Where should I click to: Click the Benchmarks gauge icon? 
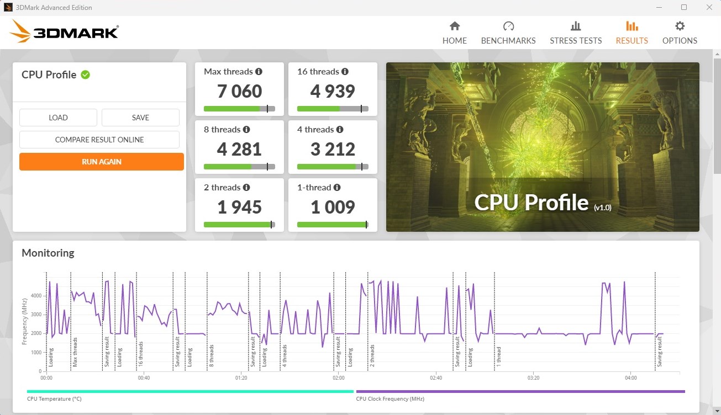(x=508, y=26)
